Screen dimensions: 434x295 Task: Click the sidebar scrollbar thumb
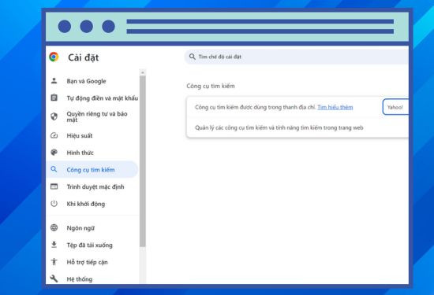143,161
